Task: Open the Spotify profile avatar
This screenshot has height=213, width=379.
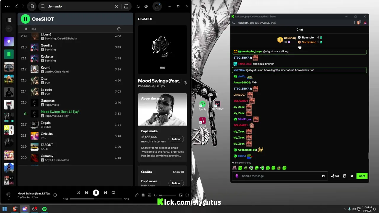Action: [157, 6]
